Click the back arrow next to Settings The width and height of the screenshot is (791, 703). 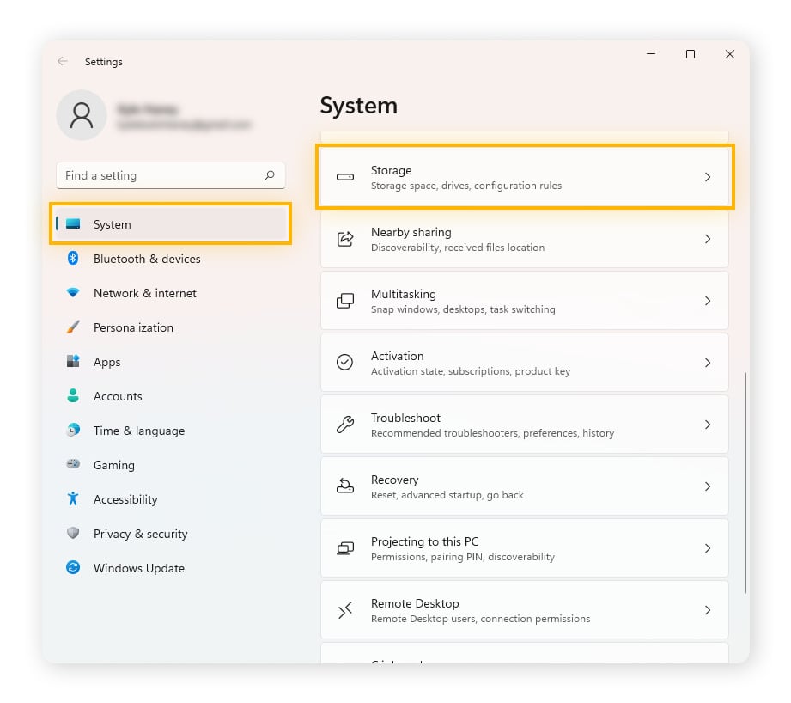(x=61, y=61)
